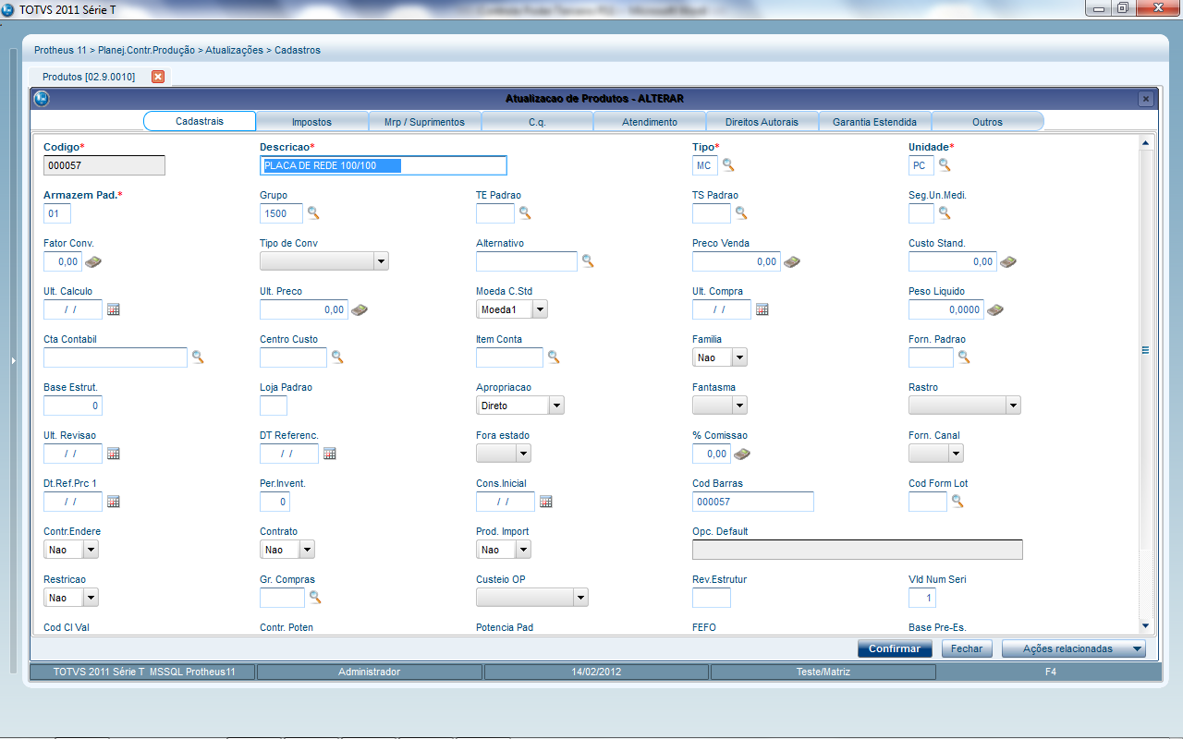Click search icon beside Alternativo field
The width and height of the screenshot is (1183, 739).
pos(588,261)
